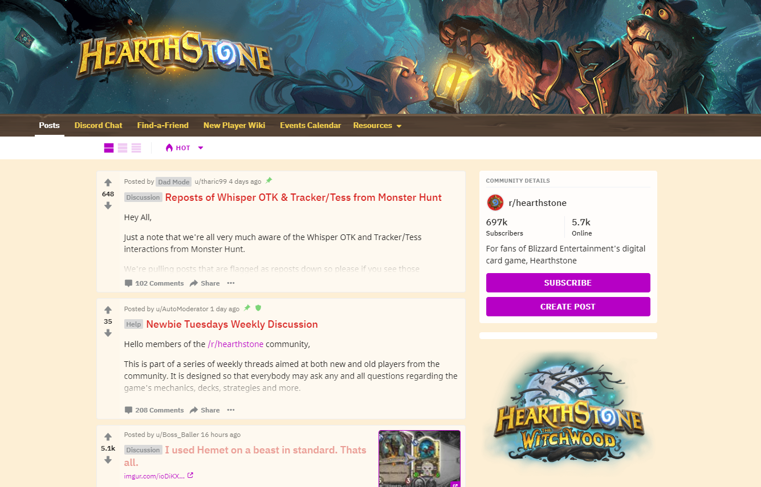
Task: Upvote the Reposts of Whisper OTK post
Action: pos(108,183)
